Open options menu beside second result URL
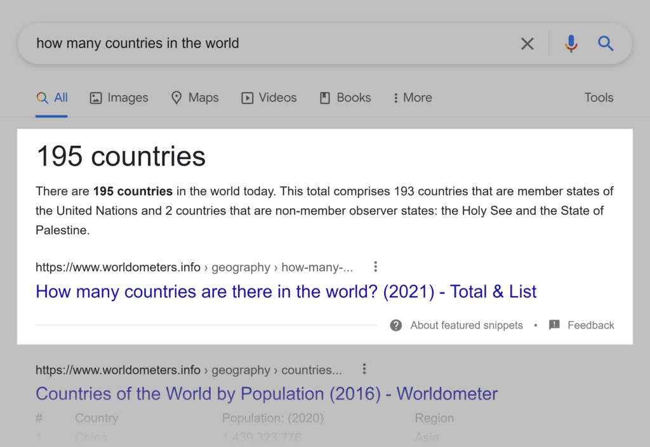The width and height of the screenshot is (650, 447). [364, 369]
